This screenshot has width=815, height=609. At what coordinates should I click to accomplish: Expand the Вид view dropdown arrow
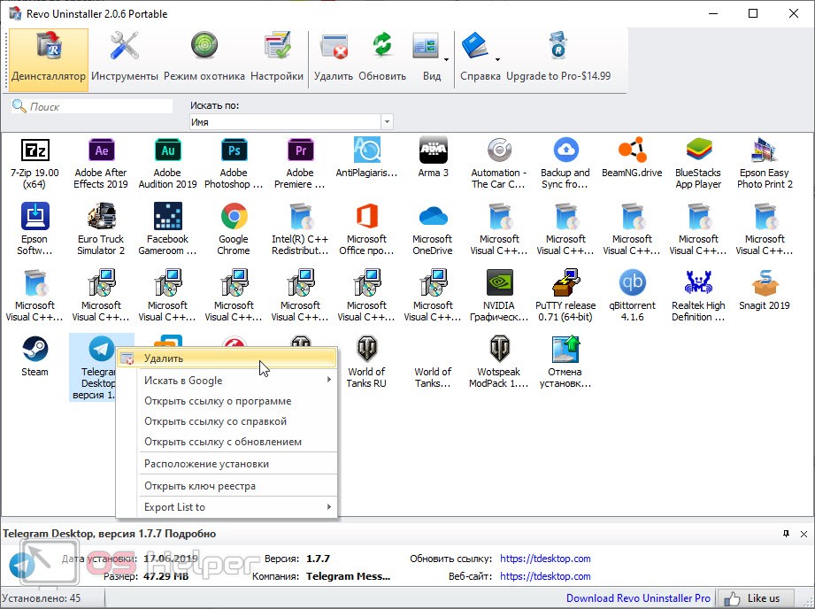pyautogui.click(x=446, y=60)
